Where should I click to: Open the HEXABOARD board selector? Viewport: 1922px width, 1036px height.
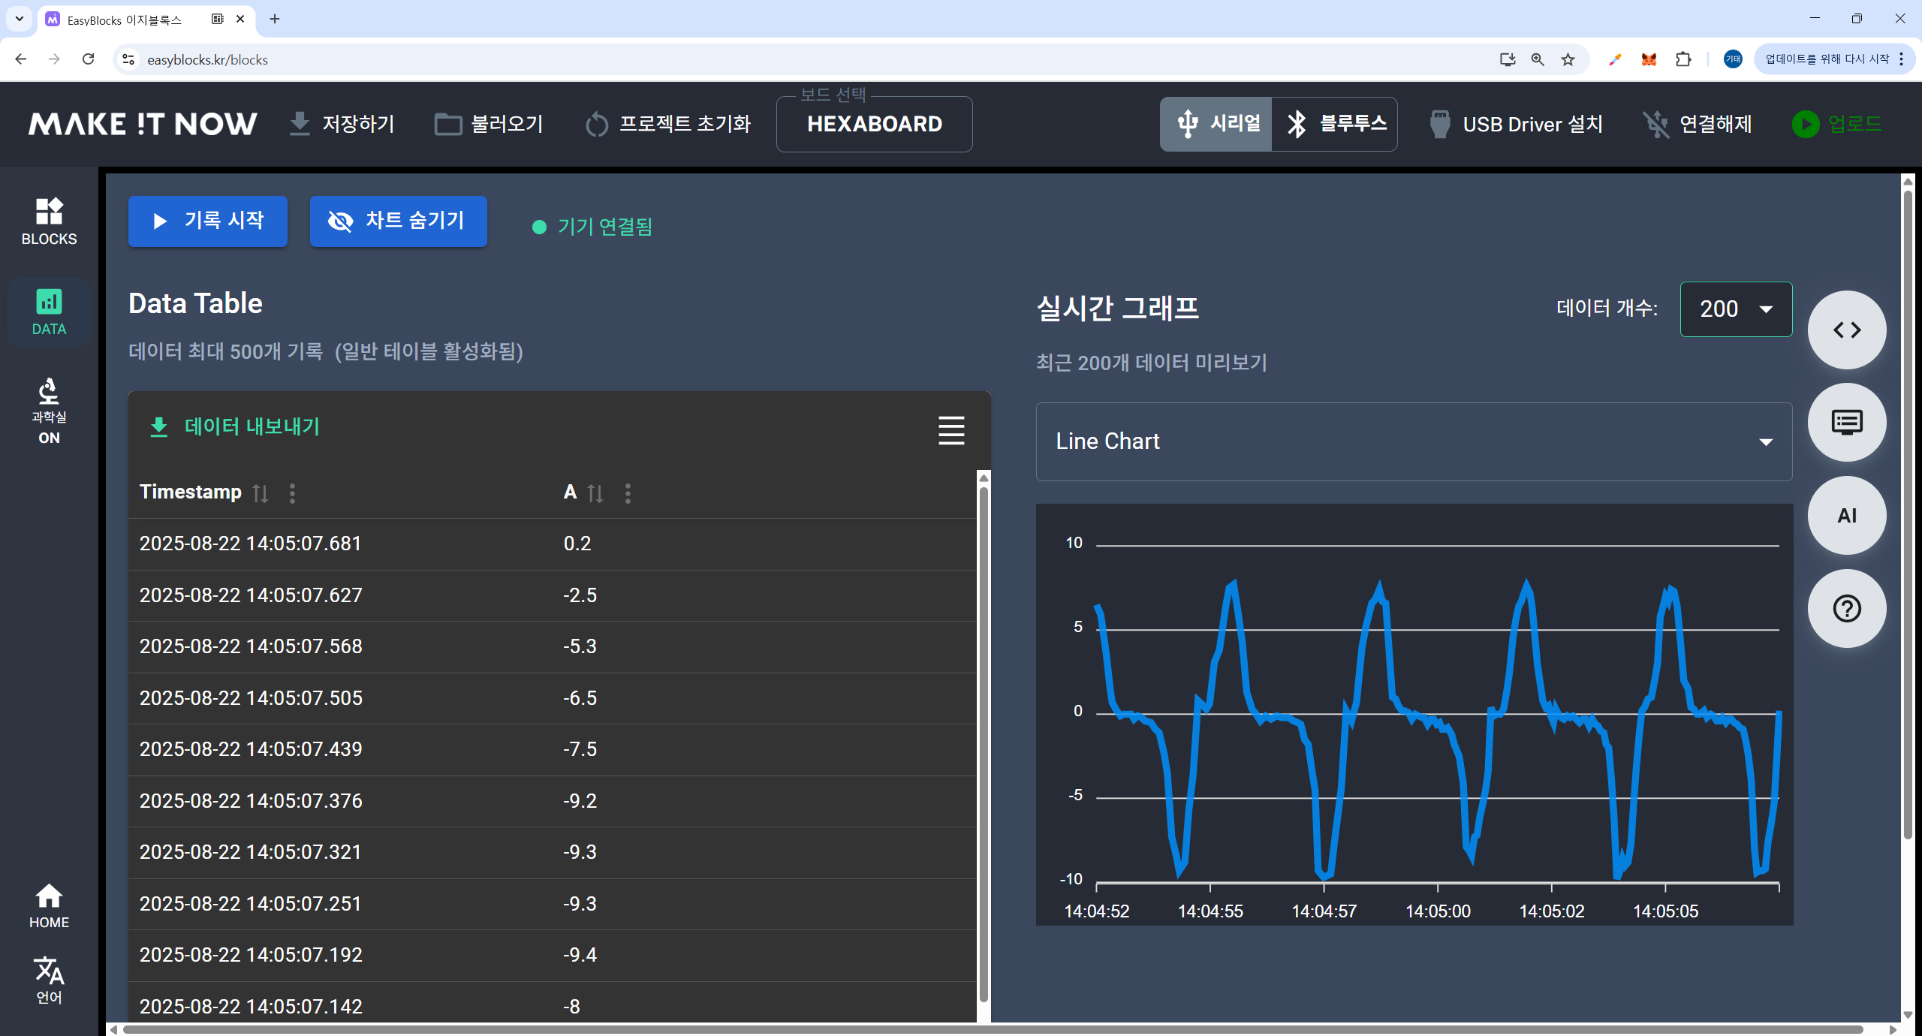874,125
